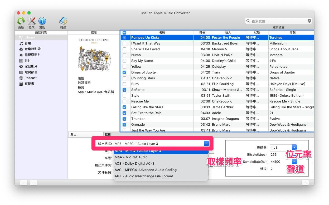Choose AIFF - Audio Interchange File Format option
The width and height of the screenshot is (329, 205).
tap(161, 176)
